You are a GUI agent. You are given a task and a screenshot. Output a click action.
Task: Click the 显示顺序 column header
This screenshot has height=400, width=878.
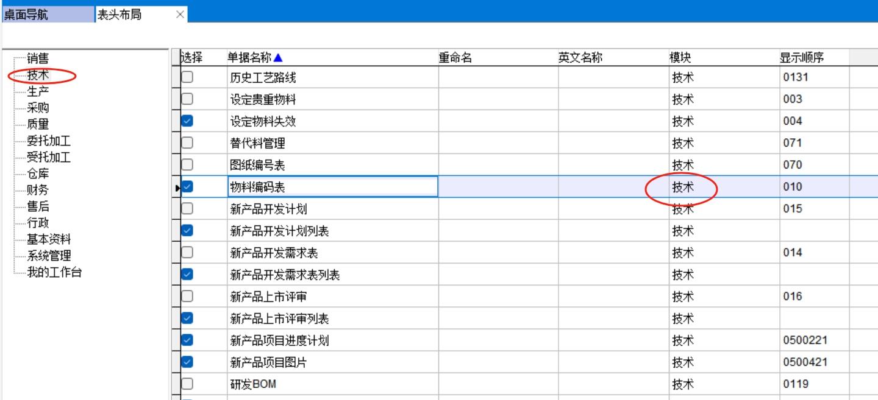[801, 58]
